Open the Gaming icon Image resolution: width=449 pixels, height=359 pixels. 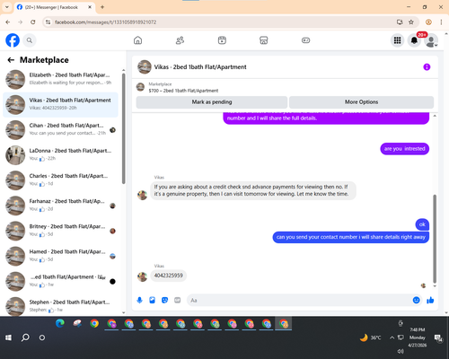[x=305, y=40]
